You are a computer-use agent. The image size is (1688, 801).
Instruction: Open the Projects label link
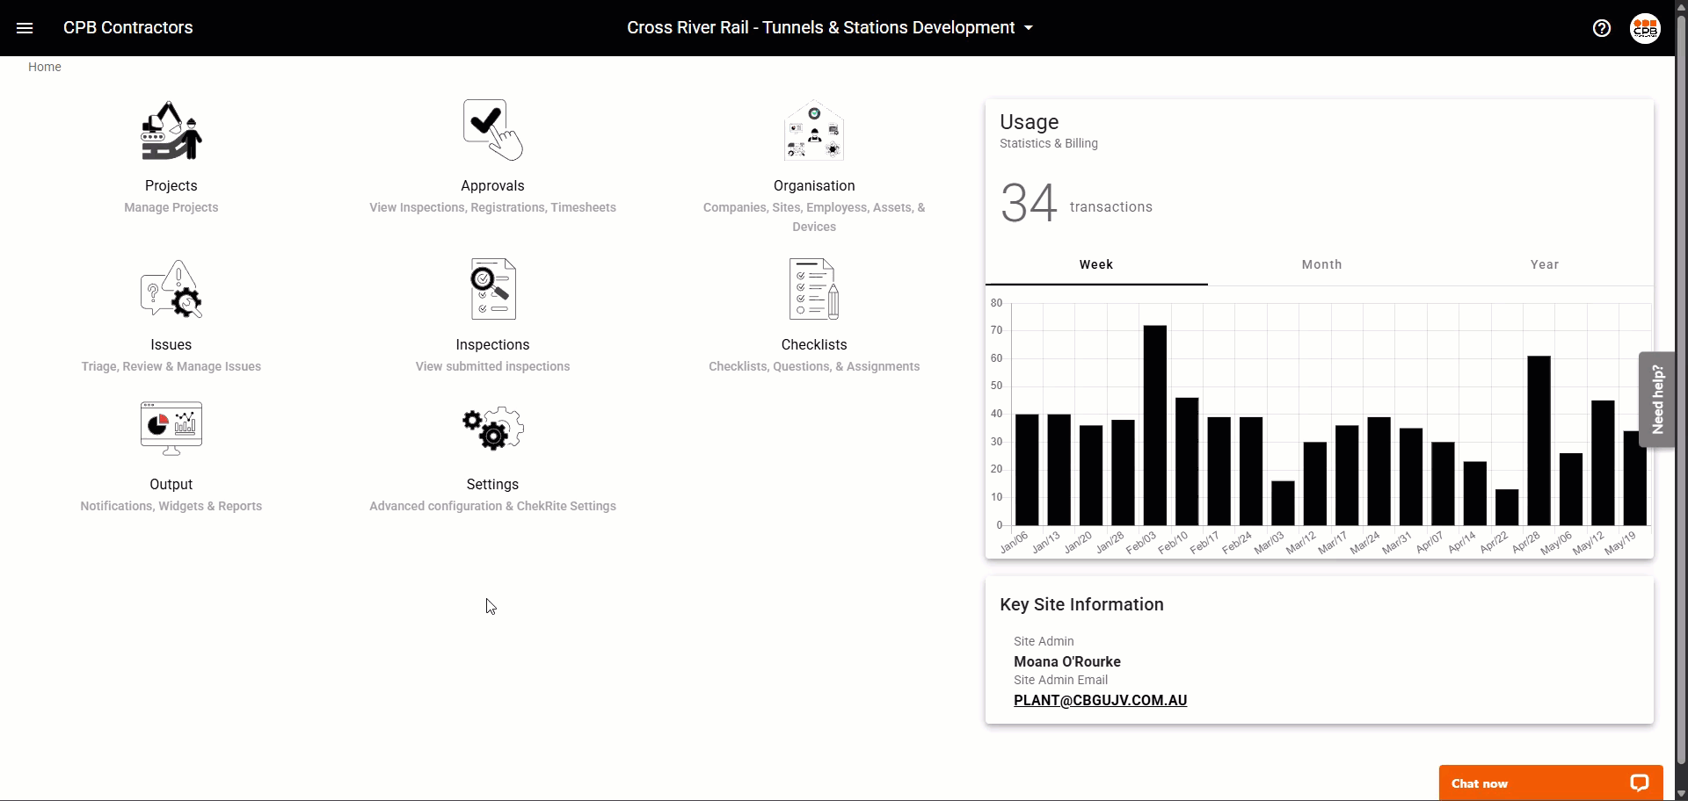tap(171, 185)
